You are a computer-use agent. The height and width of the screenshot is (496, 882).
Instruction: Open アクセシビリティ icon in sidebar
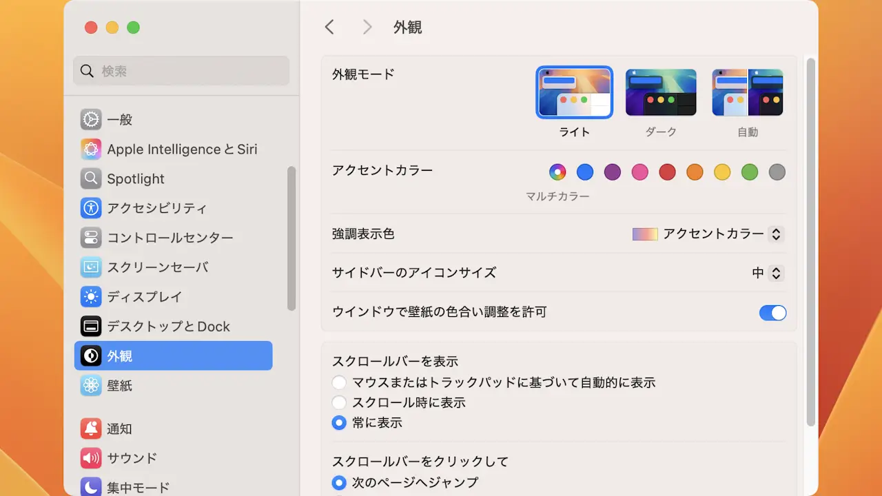[x=90, y=208]
